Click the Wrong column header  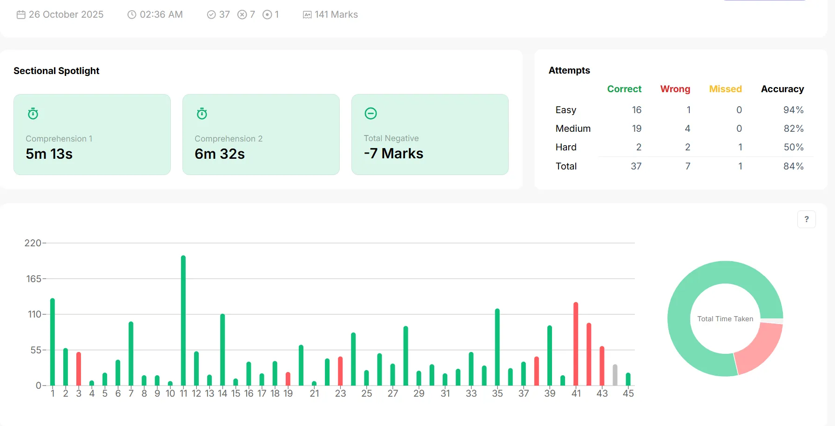675,89
